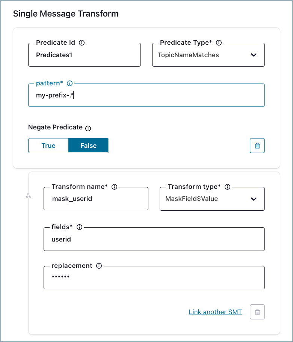293x342 pixels.
Task: Click the info icon beside Predicate Id
Action: (82, 43)
